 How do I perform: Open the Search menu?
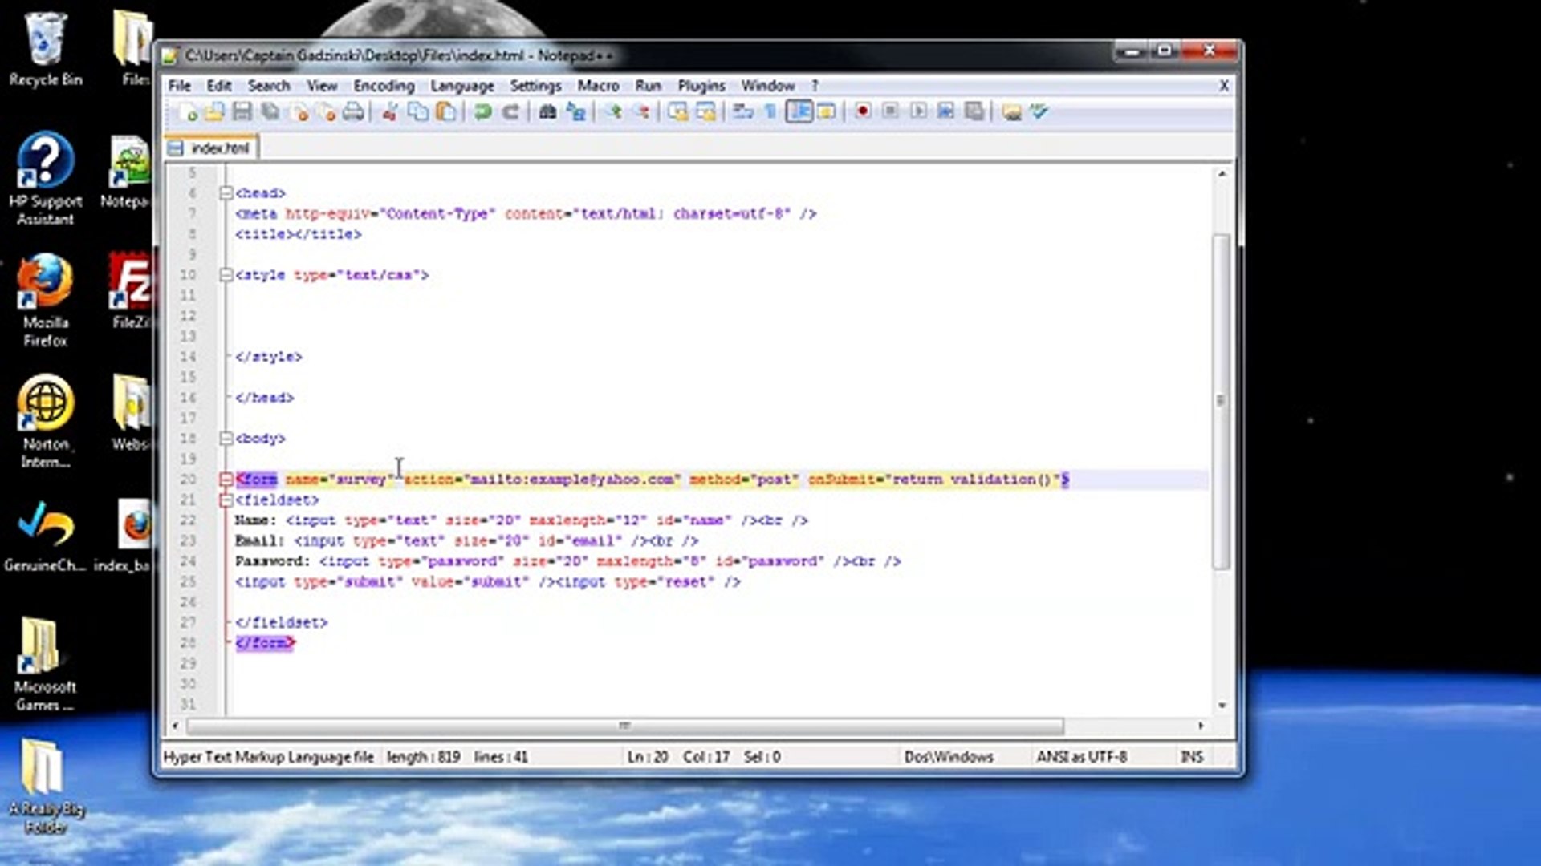(x=269, y=86)
